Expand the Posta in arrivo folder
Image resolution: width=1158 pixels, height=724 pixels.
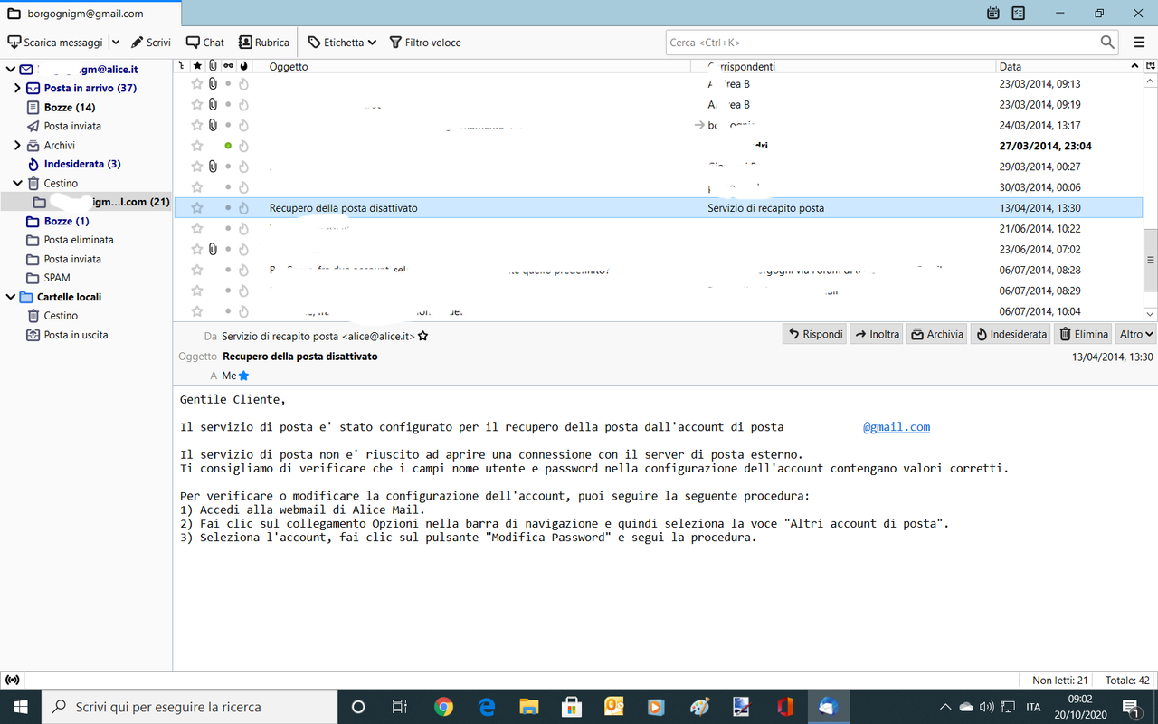tap(17, 89)
